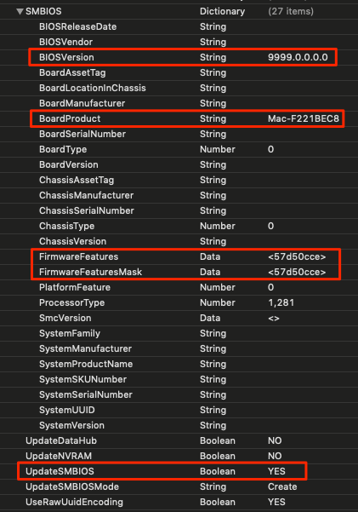The image size is (358, 512).
Task: Toggle the UseRawUuidEncoding YES value
Action: coord(276,503)
